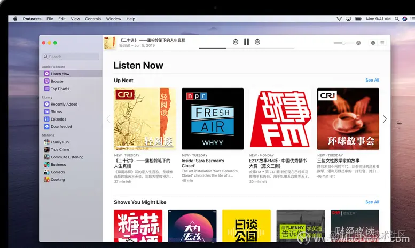
Task: Open episode title Inside 'Sara Berman's Closet'
Action: (203, 163)
